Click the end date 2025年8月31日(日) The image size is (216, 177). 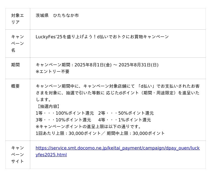tap(138, 65)
